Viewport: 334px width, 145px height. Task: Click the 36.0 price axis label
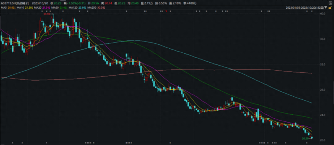(x=323, y=39)
